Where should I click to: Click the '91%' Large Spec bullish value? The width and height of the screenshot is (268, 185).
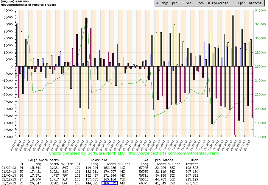(65, 179)
